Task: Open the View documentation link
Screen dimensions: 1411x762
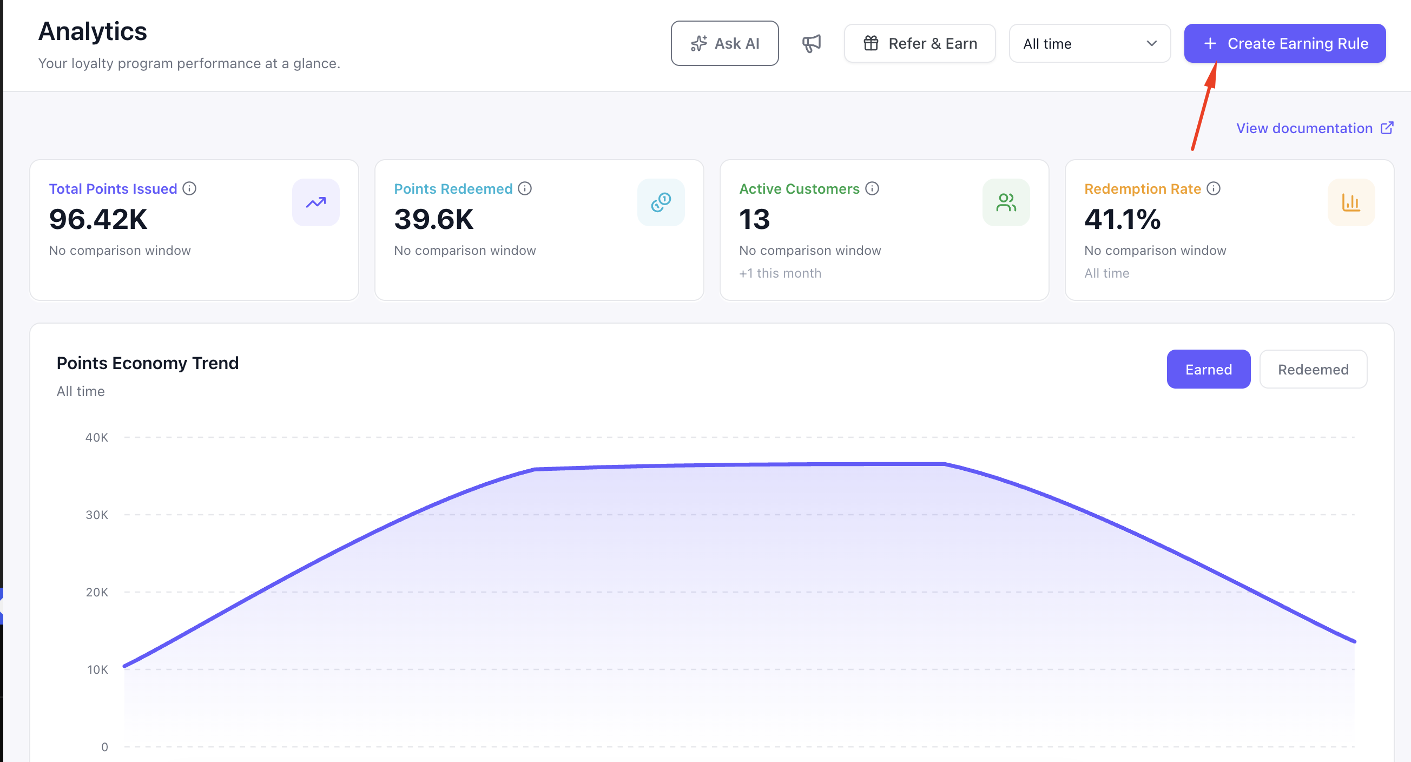Action: (x=1304, y=128)
